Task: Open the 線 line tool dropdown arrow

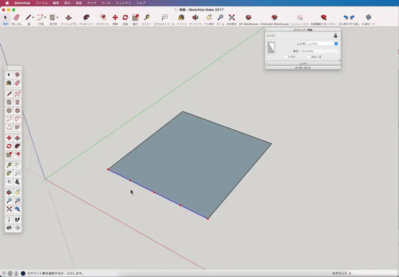Action: pyautogui.click(x=33, y=18)
